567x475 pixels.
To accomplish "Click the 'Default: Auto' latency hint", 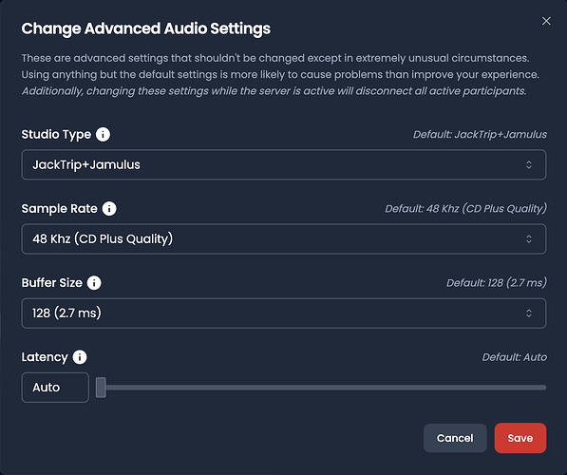I will 514,357.
